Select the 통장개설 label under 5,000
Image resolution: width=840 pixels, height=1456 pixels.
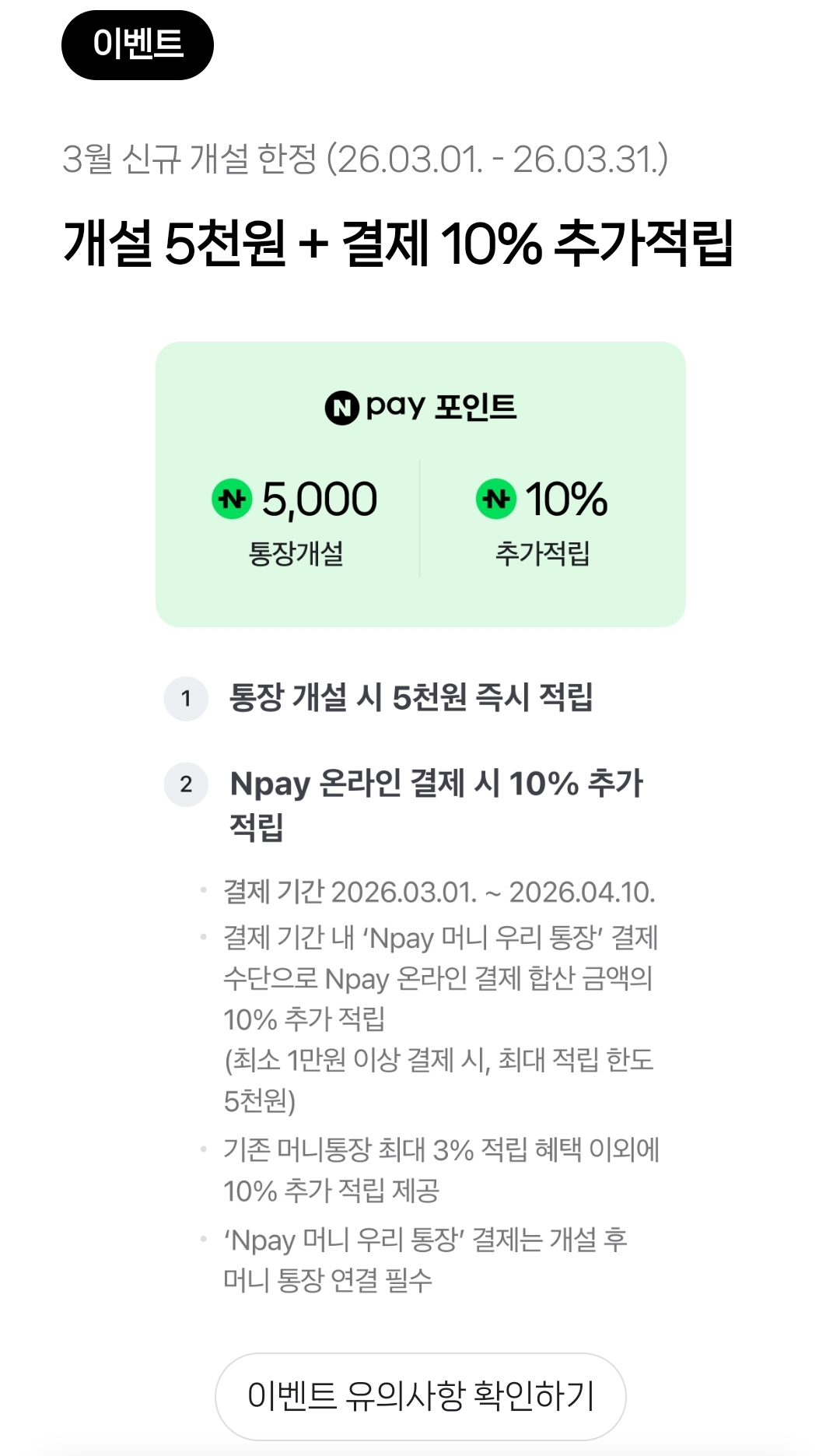click(x=296, y=553)
